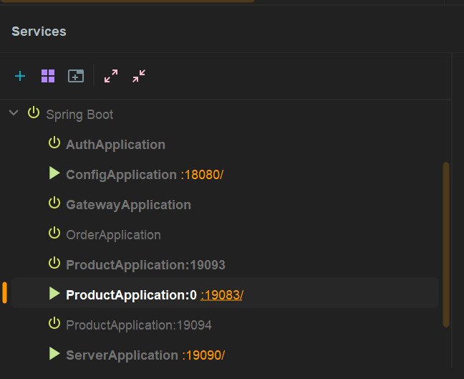Select ProductApplication:19093 in the tree

145,265
